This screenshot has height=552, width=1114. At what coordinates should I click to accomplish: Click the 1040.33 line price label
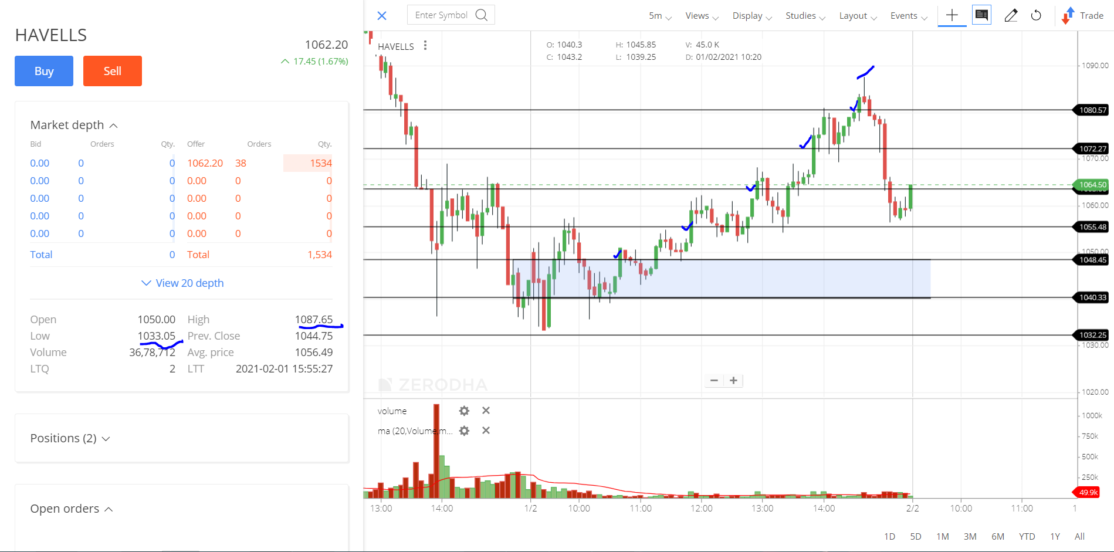click(1092, 297)
